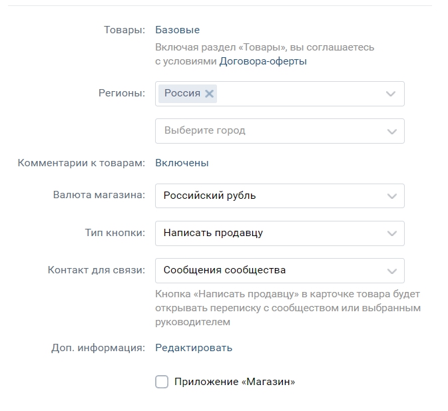Click the Россия tag text
This screenshot has height=411, width=448.
[x=182, y=94]
